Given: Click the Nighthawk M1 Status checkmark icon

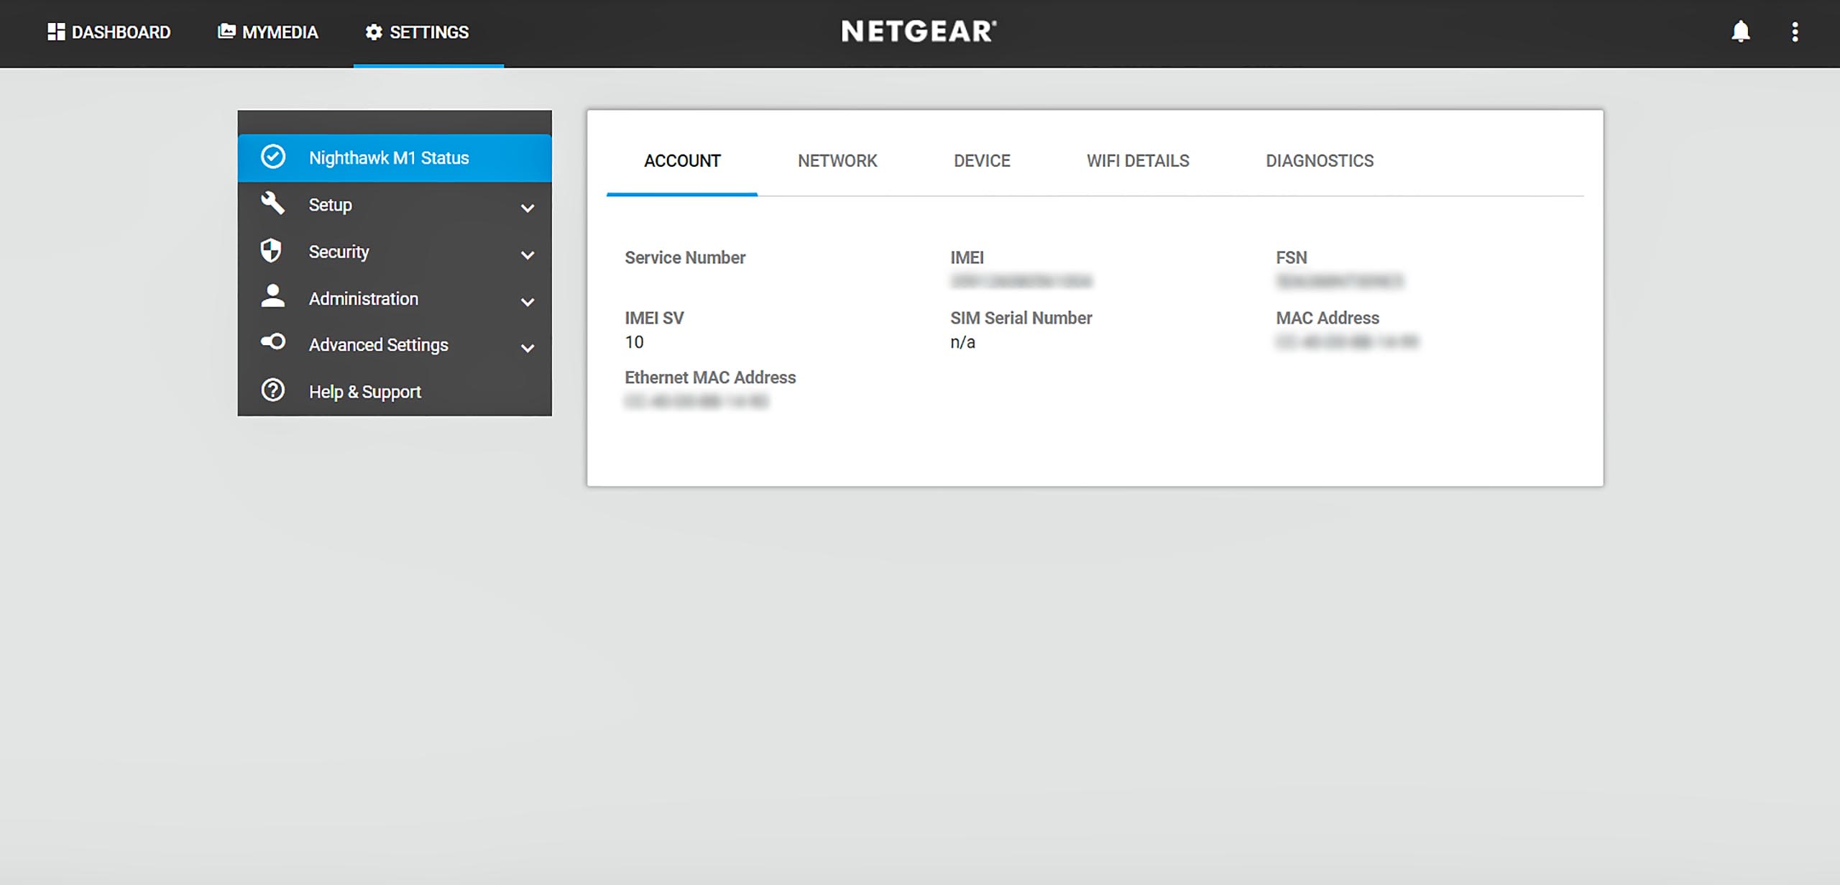Looking at the screenshot, I should point(273,157).
